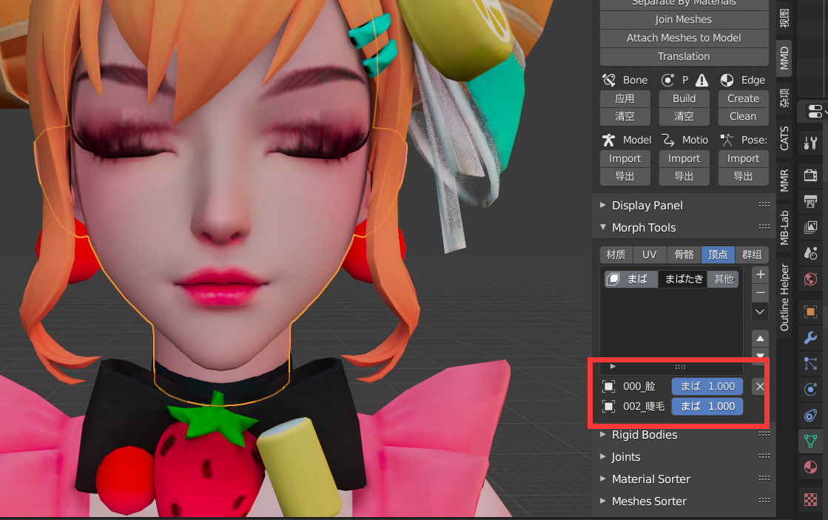Open the World properties globe icon

coord(810,280)
